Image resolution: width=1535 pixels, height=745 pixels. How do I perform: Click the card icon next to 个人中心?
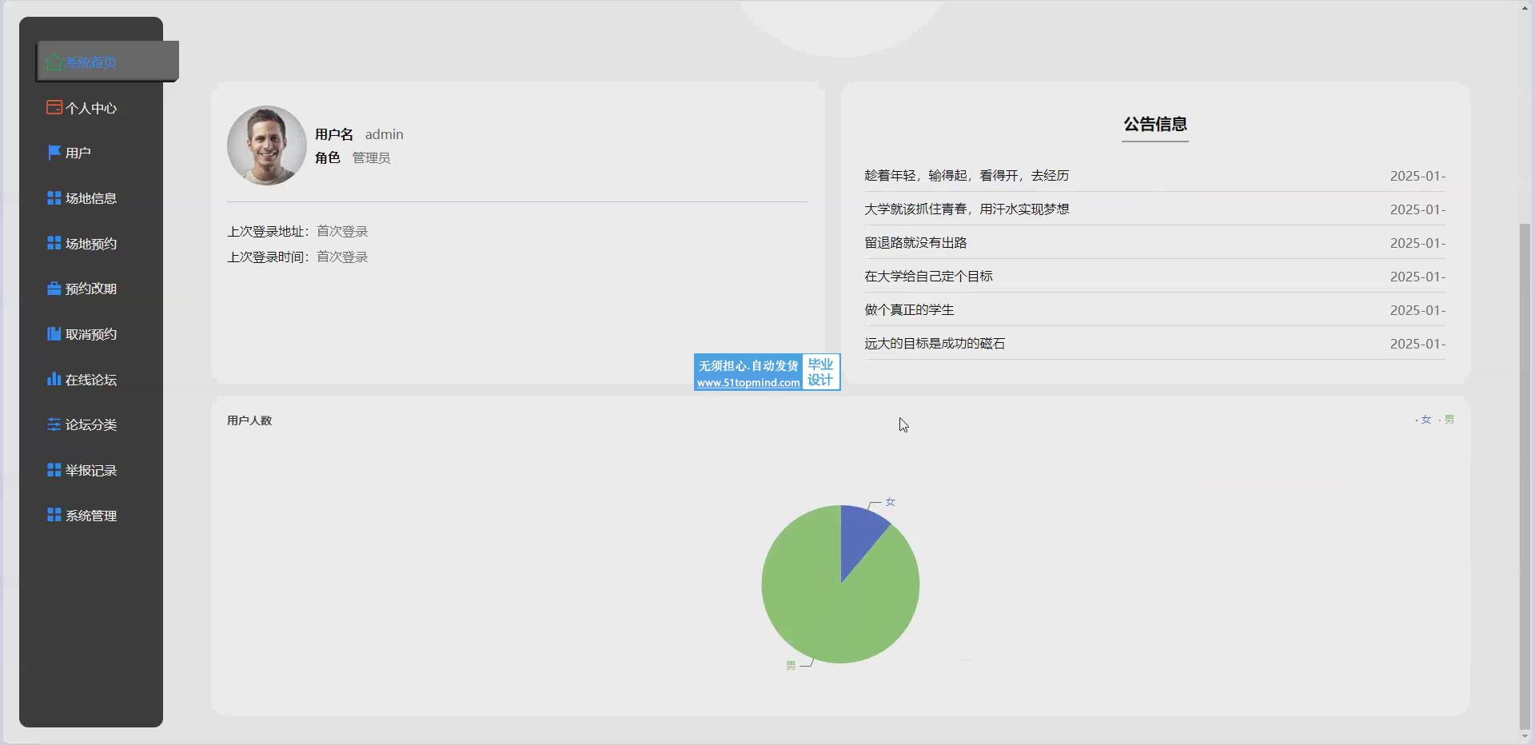point(54,108)
